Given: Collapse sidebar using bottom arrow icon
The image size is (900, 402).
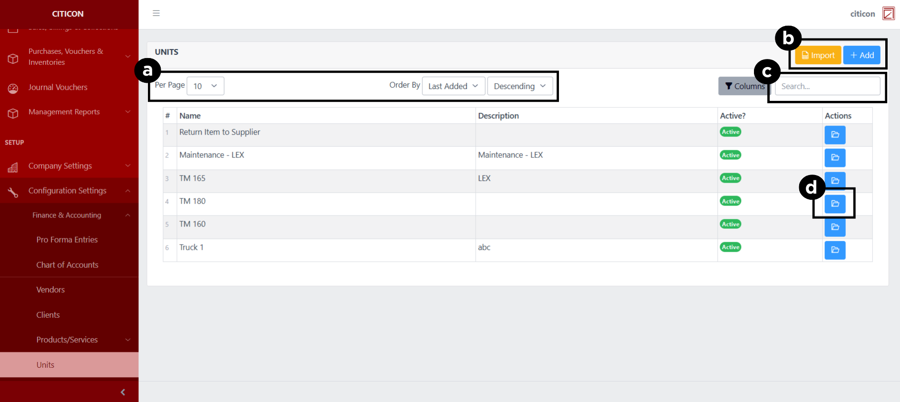Looking at the screenshot, I should point(123,392).
